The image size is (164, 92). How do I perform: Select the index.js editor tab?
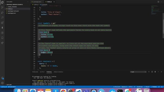pyautogui.click(x=49, y=2)
